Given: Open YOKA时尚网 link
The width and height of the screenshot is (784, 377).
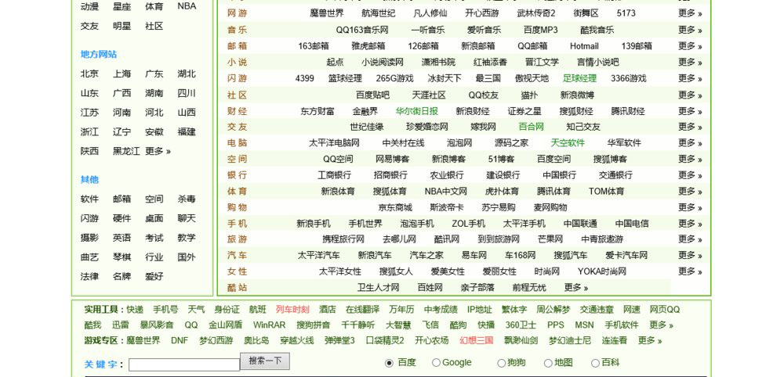Looking at the screenshot, I should (602, 271).
